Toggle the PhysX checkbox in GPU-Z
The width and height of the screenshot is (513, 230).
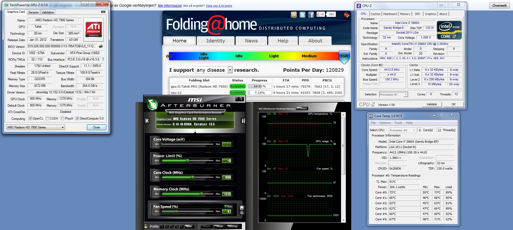(62, 118)
